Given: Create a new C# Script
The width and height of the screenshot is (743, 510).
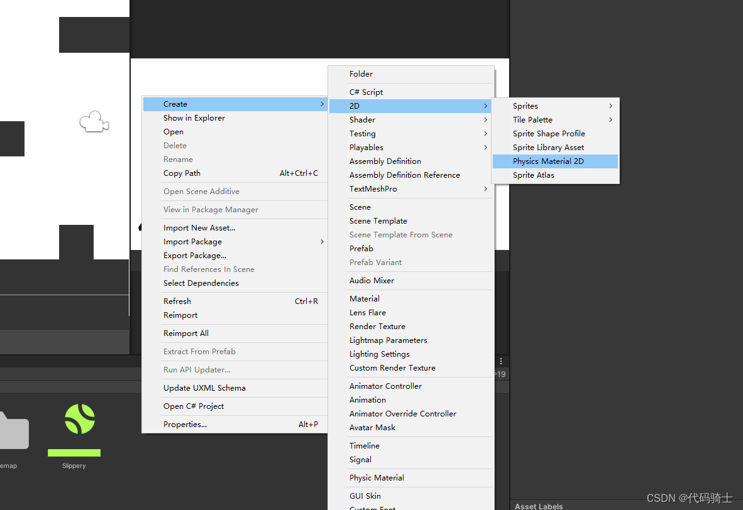Looking at the screenshot, I should [x=368, y=92].
